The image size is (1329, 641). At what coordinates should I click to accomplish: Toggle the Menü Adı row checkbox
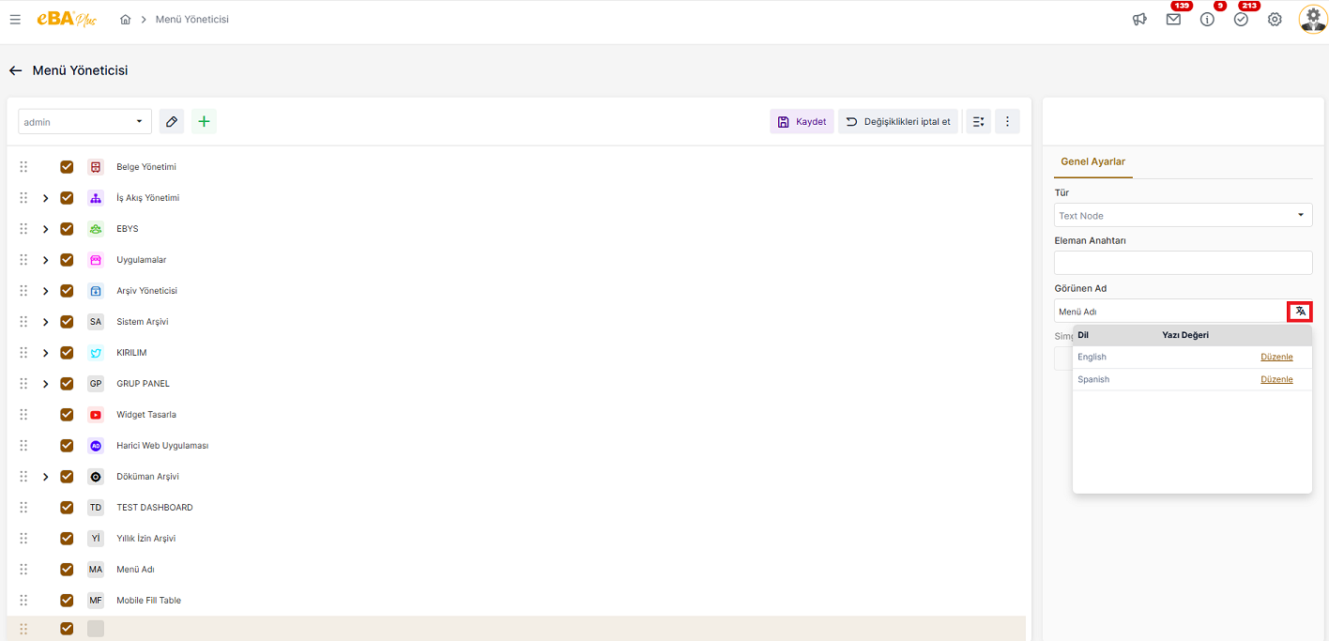coord(67,570)
